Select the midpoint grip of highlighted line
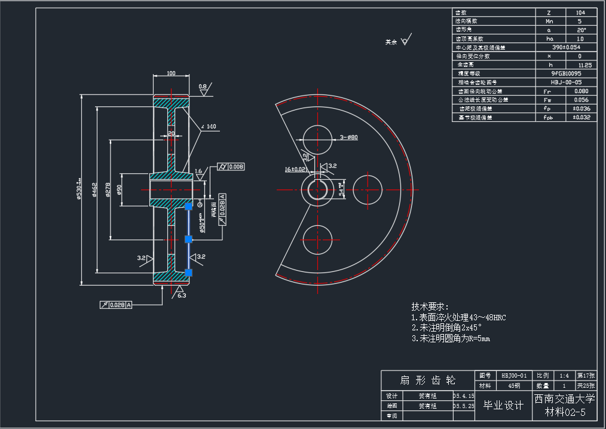Image resolution: width=606 pixels, height=429 pixels. [189, 239]
